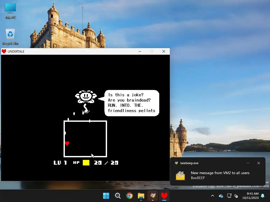The height and width of the screenshot is (202, 270).
Task: Open the Recycle Bin desktop icon
Action: click(10, 37)
